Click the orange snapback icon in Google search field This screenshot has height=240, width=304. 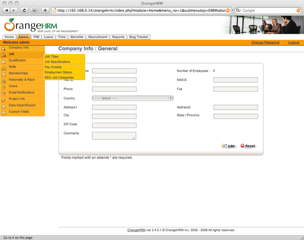[x=298, y=10]
